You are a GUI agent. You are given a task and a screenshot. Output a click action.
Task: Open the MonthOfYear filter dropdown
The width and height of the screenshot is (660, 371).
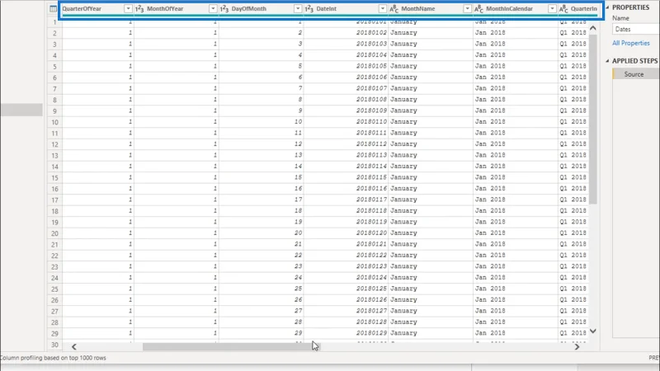[x=213, y=9]
